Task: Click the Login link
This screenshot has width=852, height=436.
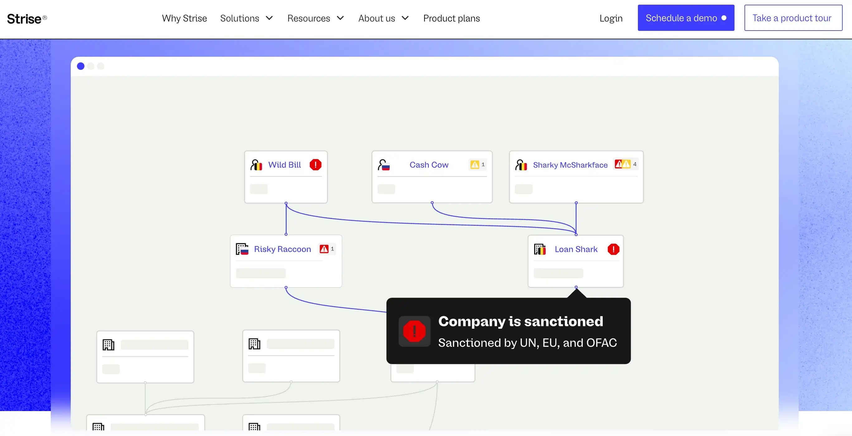Action: click(x=610, y=18)
